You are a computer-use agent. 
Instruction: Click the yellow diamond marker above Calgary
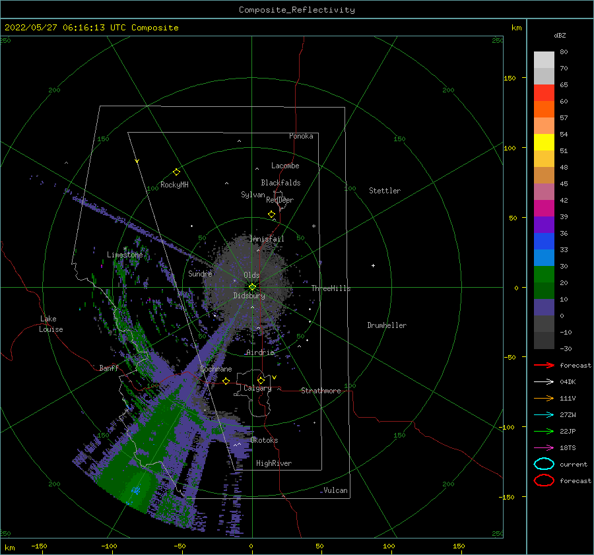(261, 380)
